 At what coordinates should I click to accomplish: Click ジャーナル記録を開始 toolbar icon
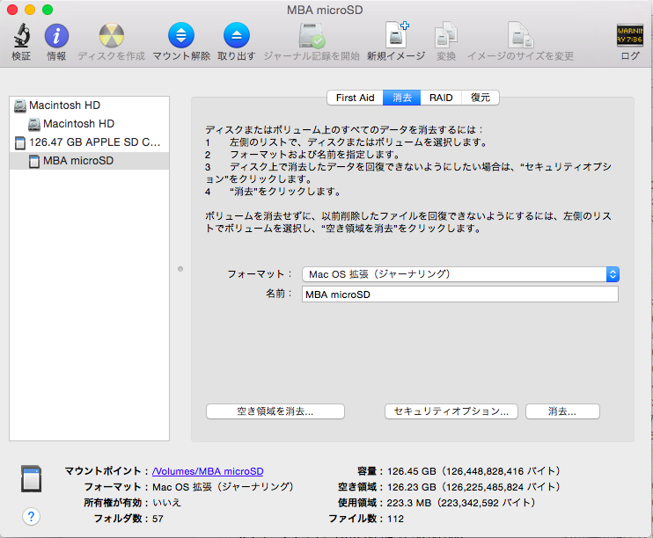pos(312,35)
